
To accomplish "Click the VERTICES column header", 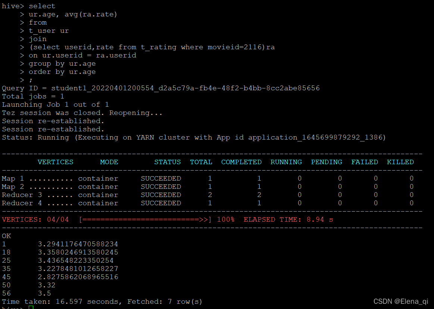I will (x=55, y=162).
